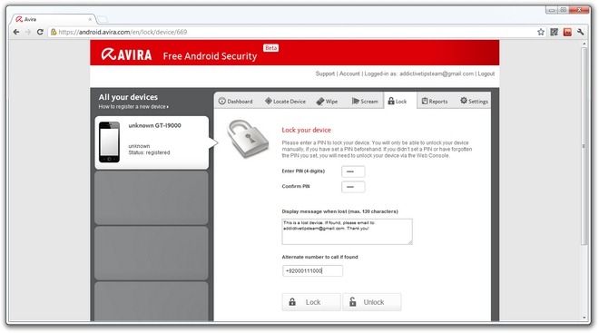Click the 'Lock your device' heading
This screenshot has width=599, height=333.
click(307, 130)
